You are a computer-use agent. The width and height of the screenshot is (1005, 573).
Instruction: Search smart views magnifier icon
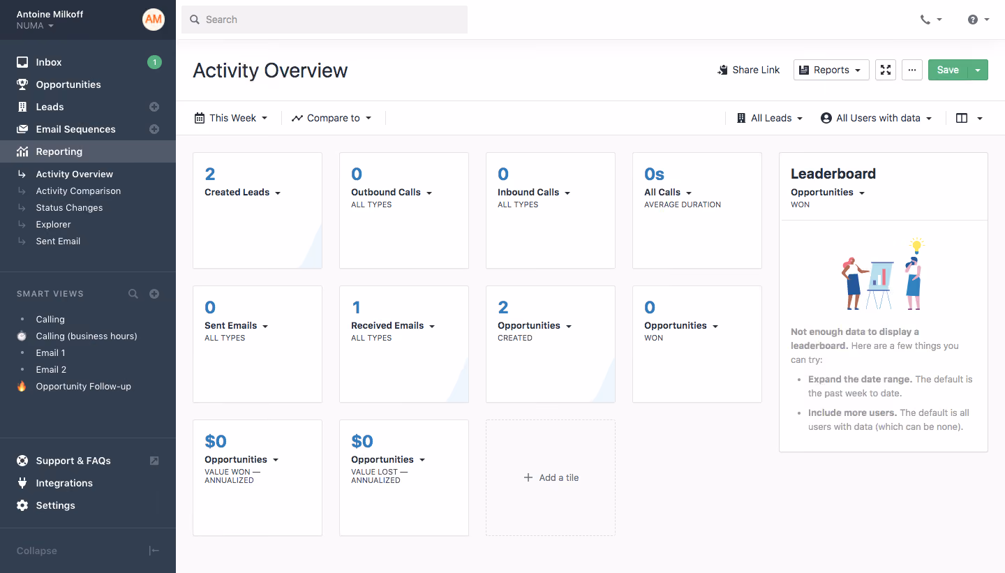click(133, 294)
